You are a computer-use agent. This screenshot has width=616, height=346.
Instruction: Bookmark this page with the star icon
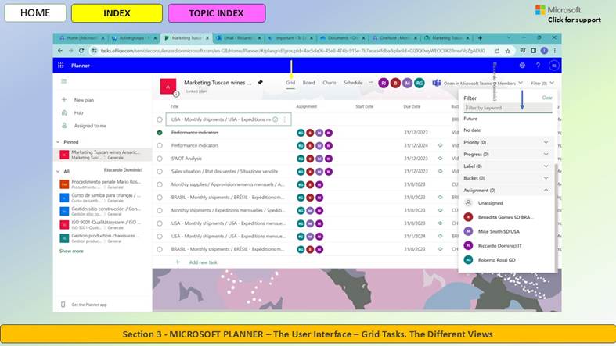point(507,51)
